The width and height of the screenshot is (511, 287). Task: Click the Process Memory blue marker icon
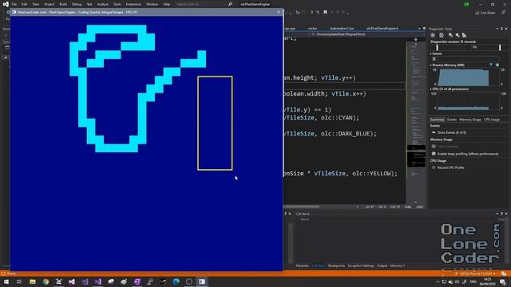coord(497,65)
